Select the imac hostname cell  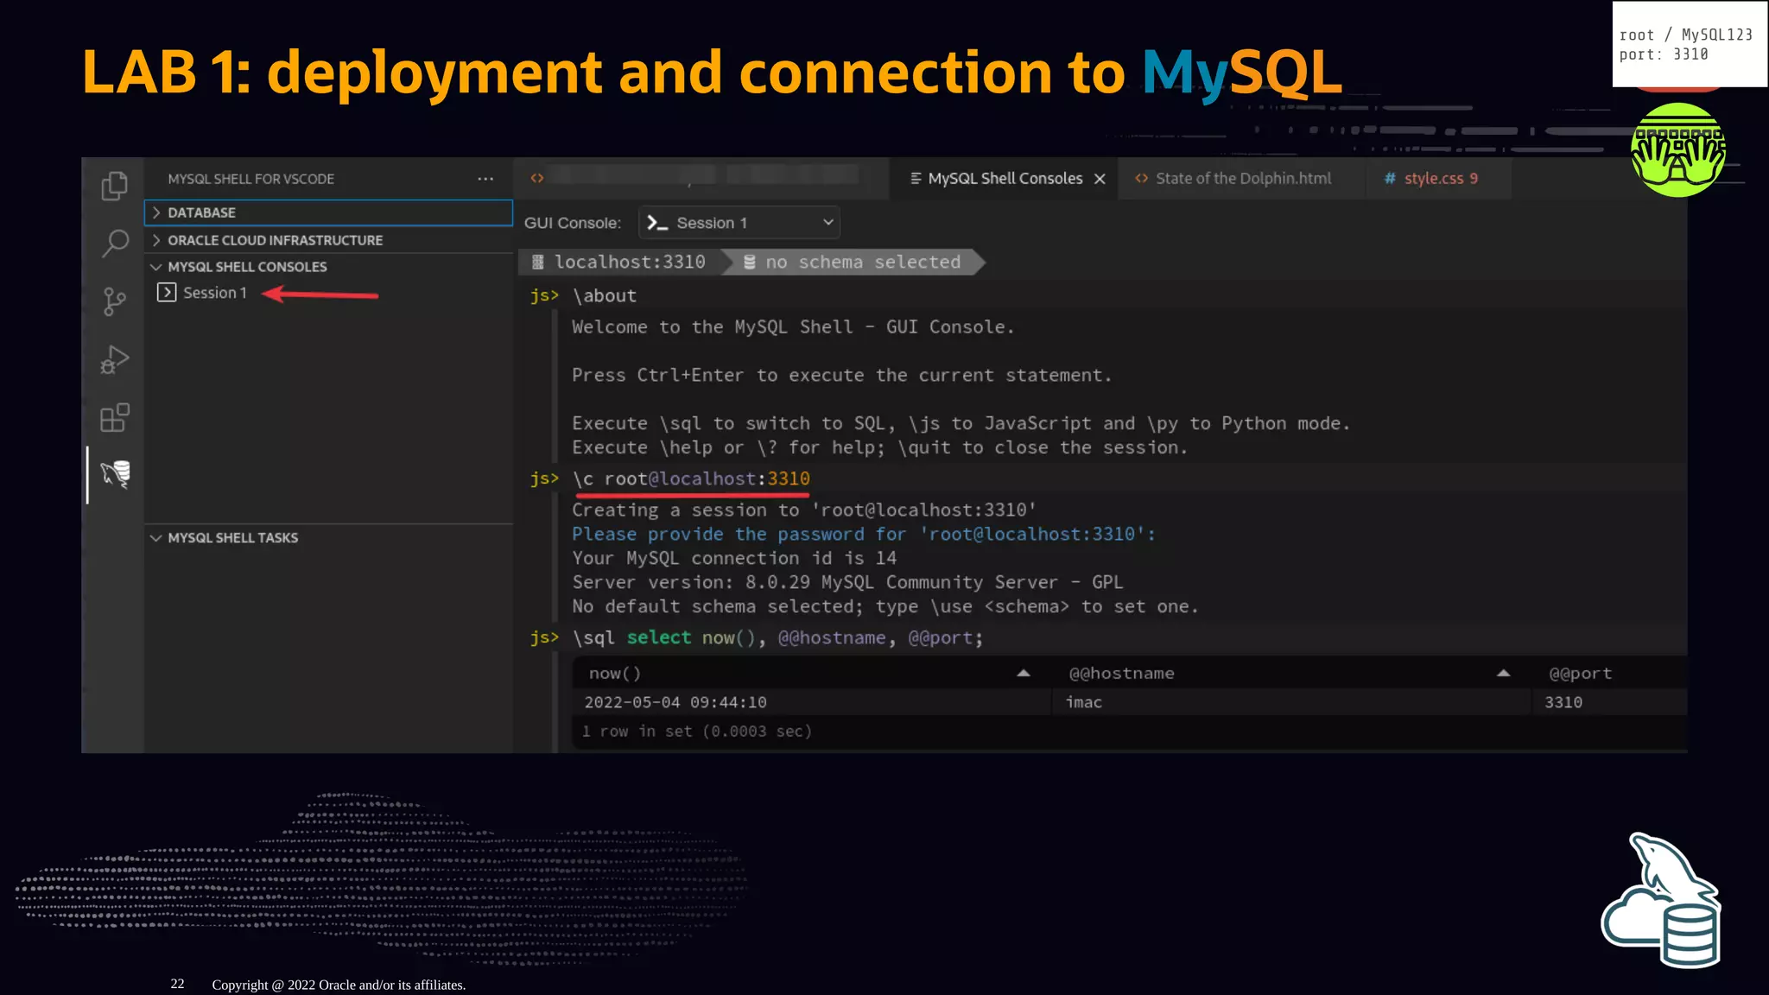coord(1291,702)
